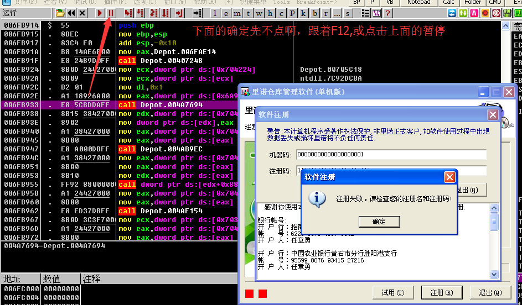
Task: Close the debugged program with X icon
Action: [x=82, y=13]
